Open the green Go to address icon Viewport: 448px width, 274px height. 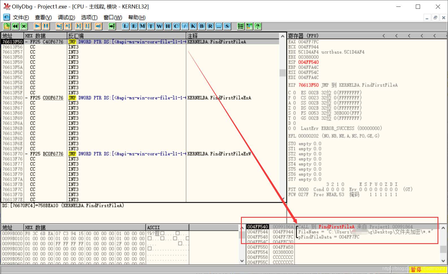click(x=112, y=26)
